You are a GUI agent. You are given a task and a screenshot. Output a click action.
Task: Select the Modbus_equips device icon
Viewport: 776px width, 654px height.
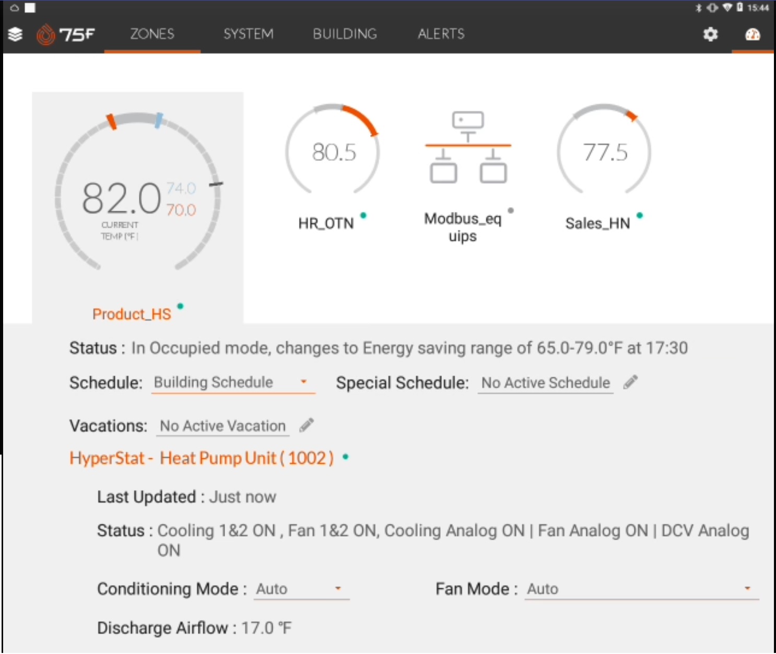468,149
